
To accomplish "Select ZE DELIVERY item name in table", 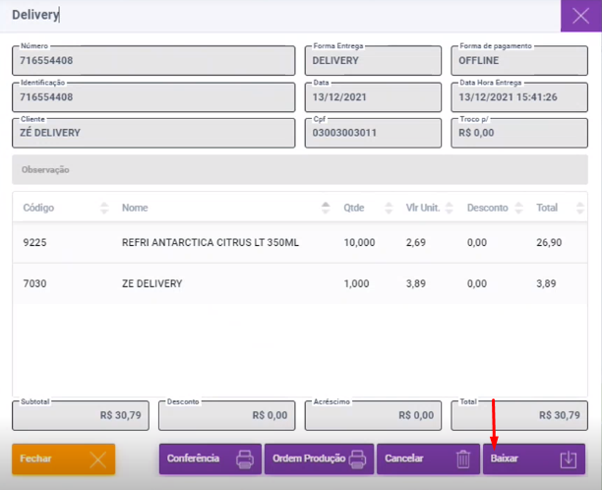I will click(152, 283).
